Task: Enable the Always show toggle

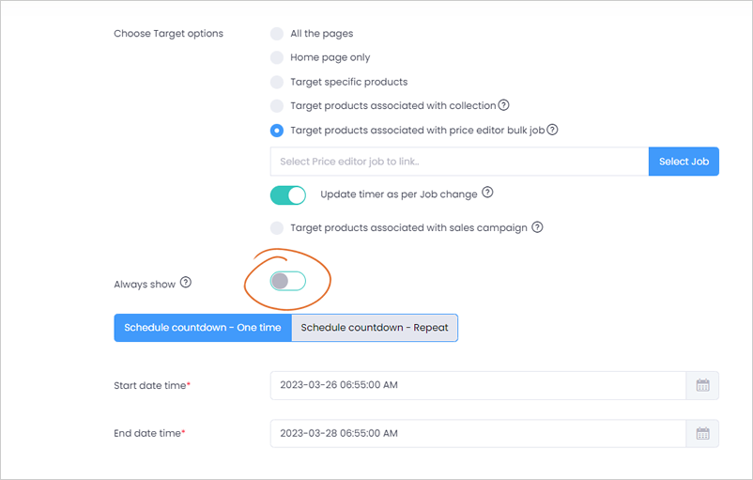Action: [x=288, y=281]
